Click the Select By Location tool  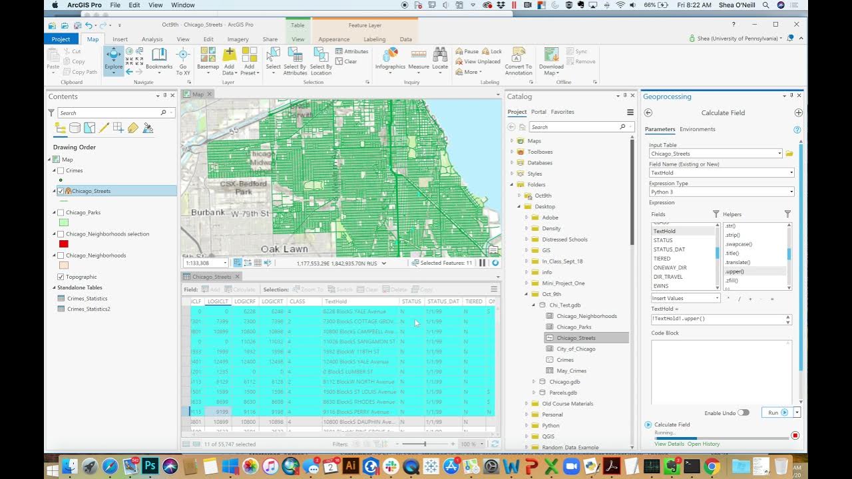(321, 61)
